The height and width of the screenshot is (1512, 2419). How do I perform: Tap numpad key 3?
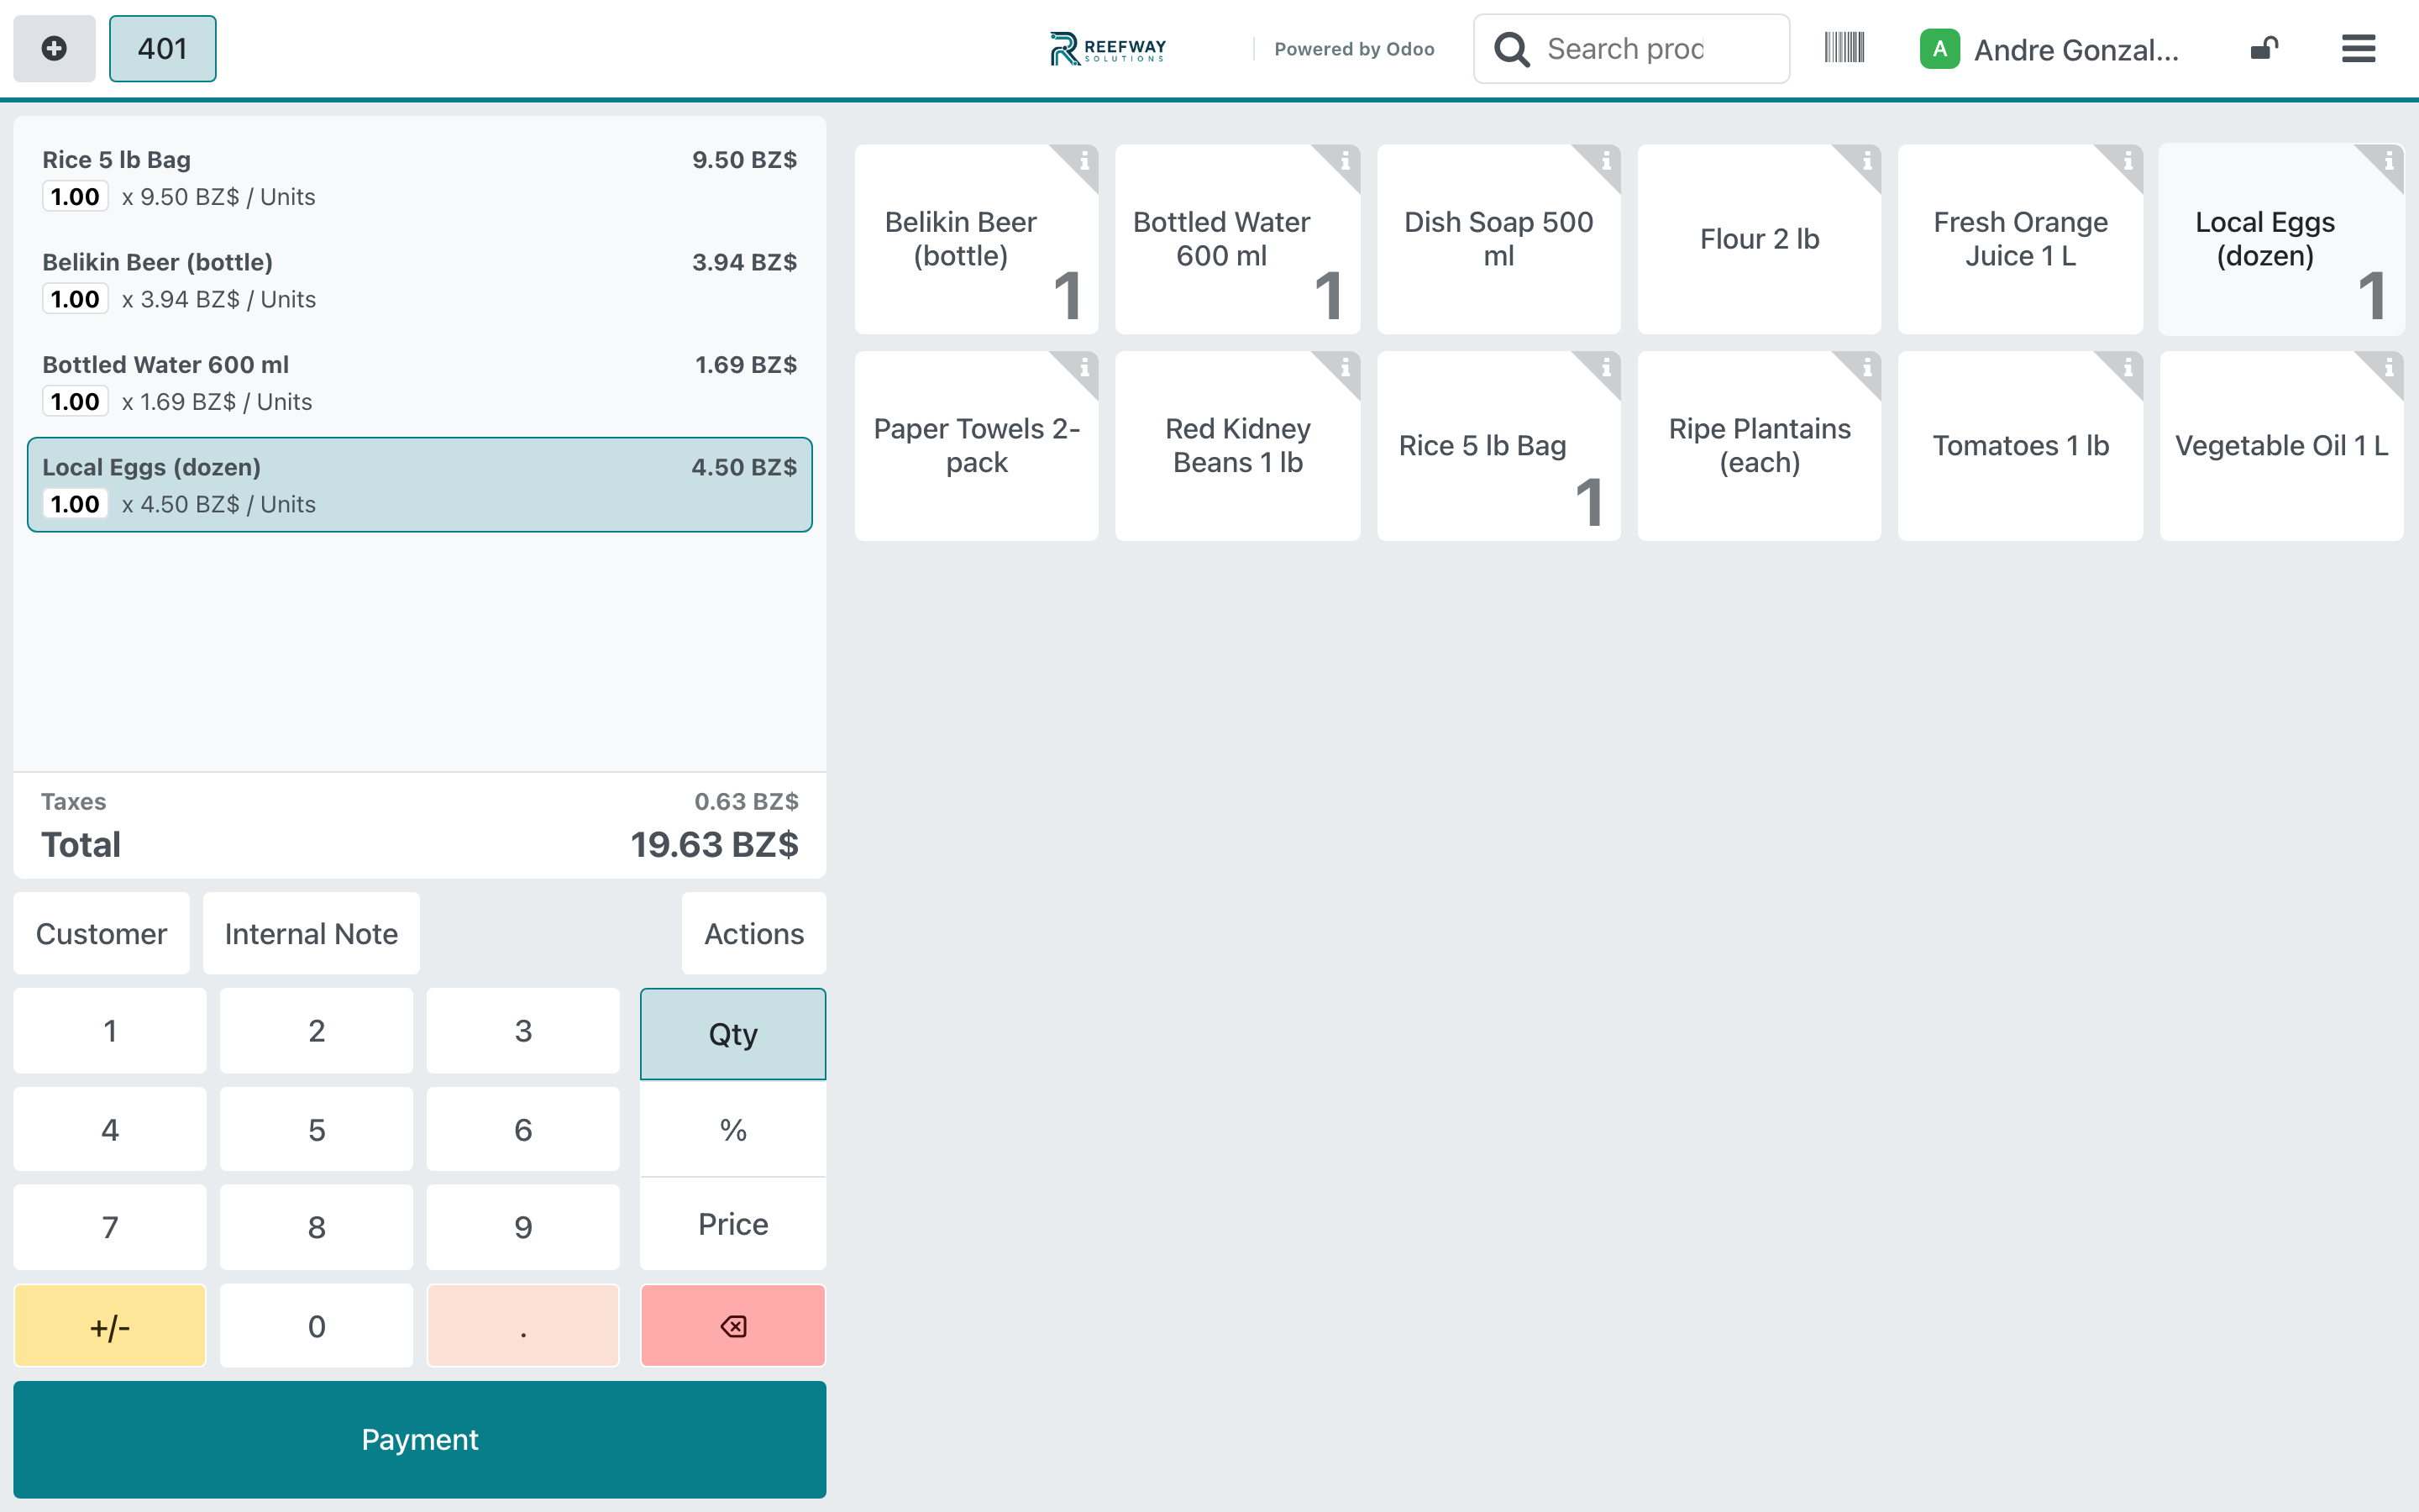point(522,1030)
